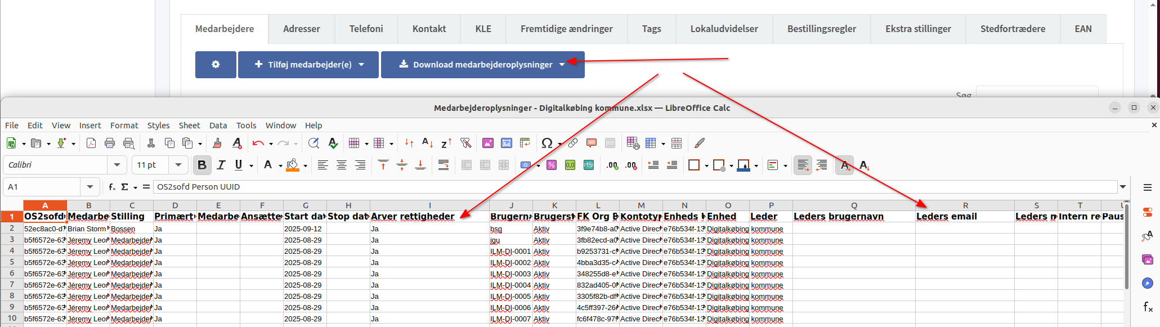
Task: Open the 11 pt font size dropdown
Action: (178, 165)
